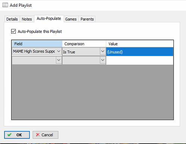The image size is (186, 144).
Task: Switch to the Details tab
Action: coord(12,19)
